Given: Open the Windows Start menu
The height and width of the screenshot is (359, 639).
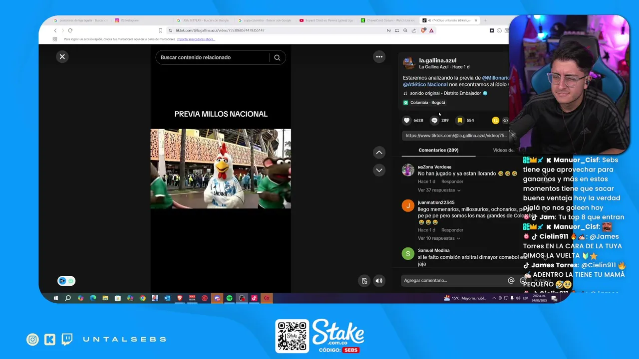Looking at the screenshot, I should point(55,298).
